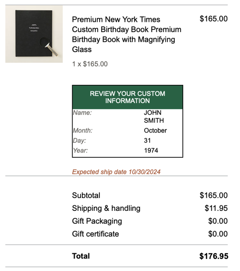Screen dimensions: 240x271
Task: Open the birthday book product thumbnail
Action: coord(34,34)
